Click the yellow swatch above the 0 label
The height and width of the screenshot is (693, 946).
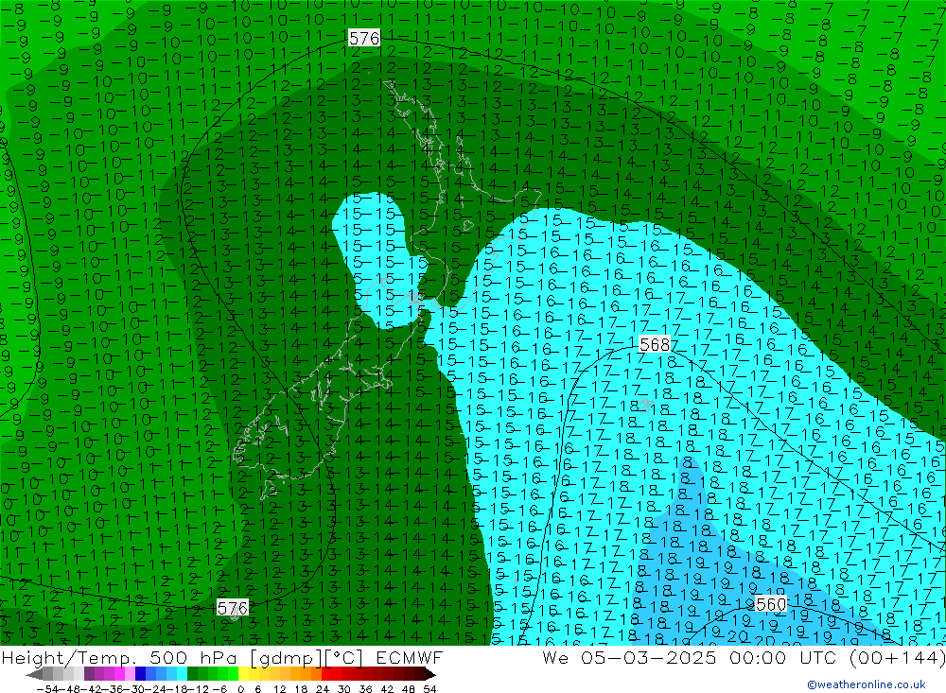(x=244, y=674)
